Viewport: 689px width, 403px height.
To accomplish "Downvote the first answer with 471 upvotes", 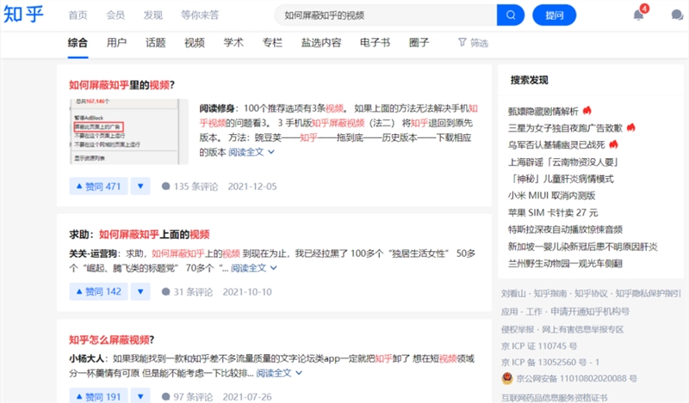I will [140, 186].
